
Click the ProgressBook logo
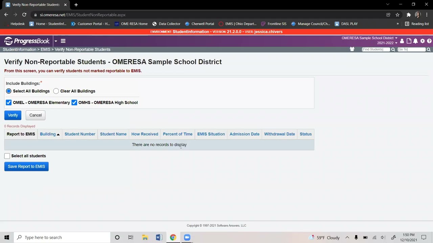pyautogui.click(x=27, y=41)
